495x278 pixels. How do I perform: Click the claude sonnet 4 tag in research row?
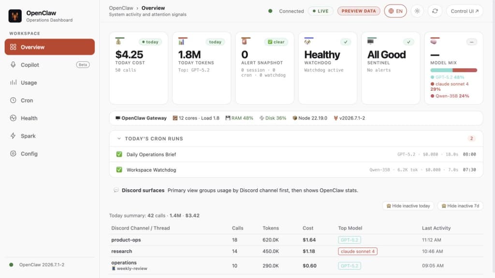pyautogui.click(x=358, y=251)
